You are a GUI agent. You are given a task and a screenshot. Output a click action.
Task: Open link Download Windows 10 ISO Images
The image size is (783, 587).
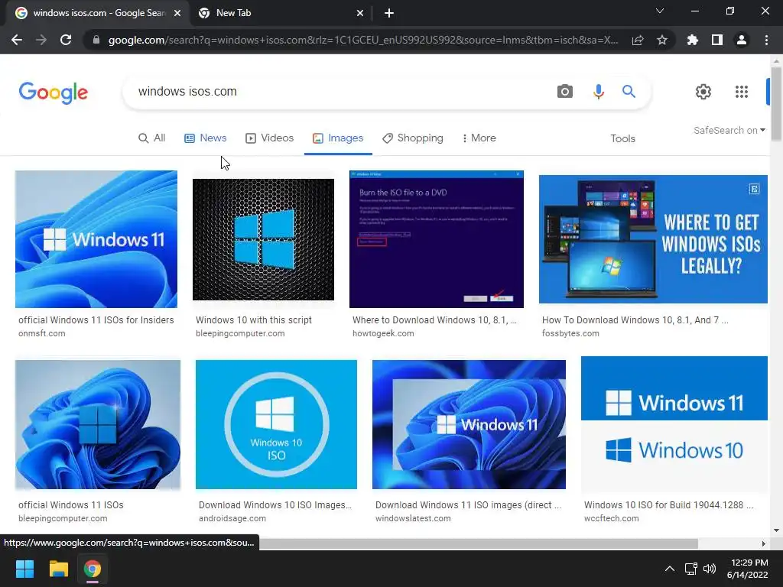275,505
